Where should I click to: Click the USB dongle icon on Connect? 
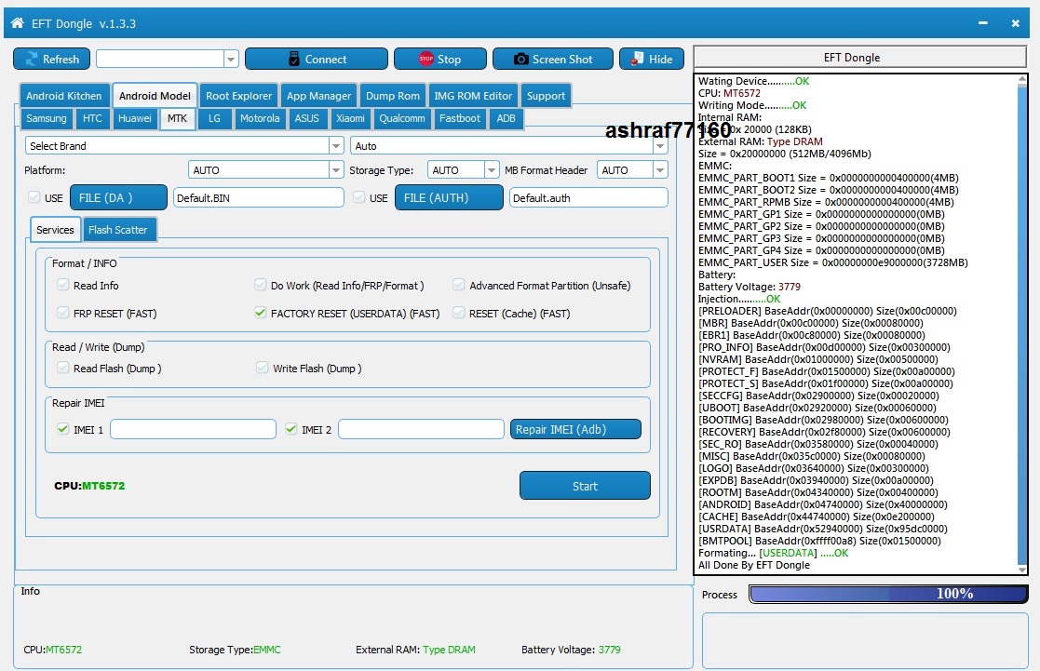point(294,59)
